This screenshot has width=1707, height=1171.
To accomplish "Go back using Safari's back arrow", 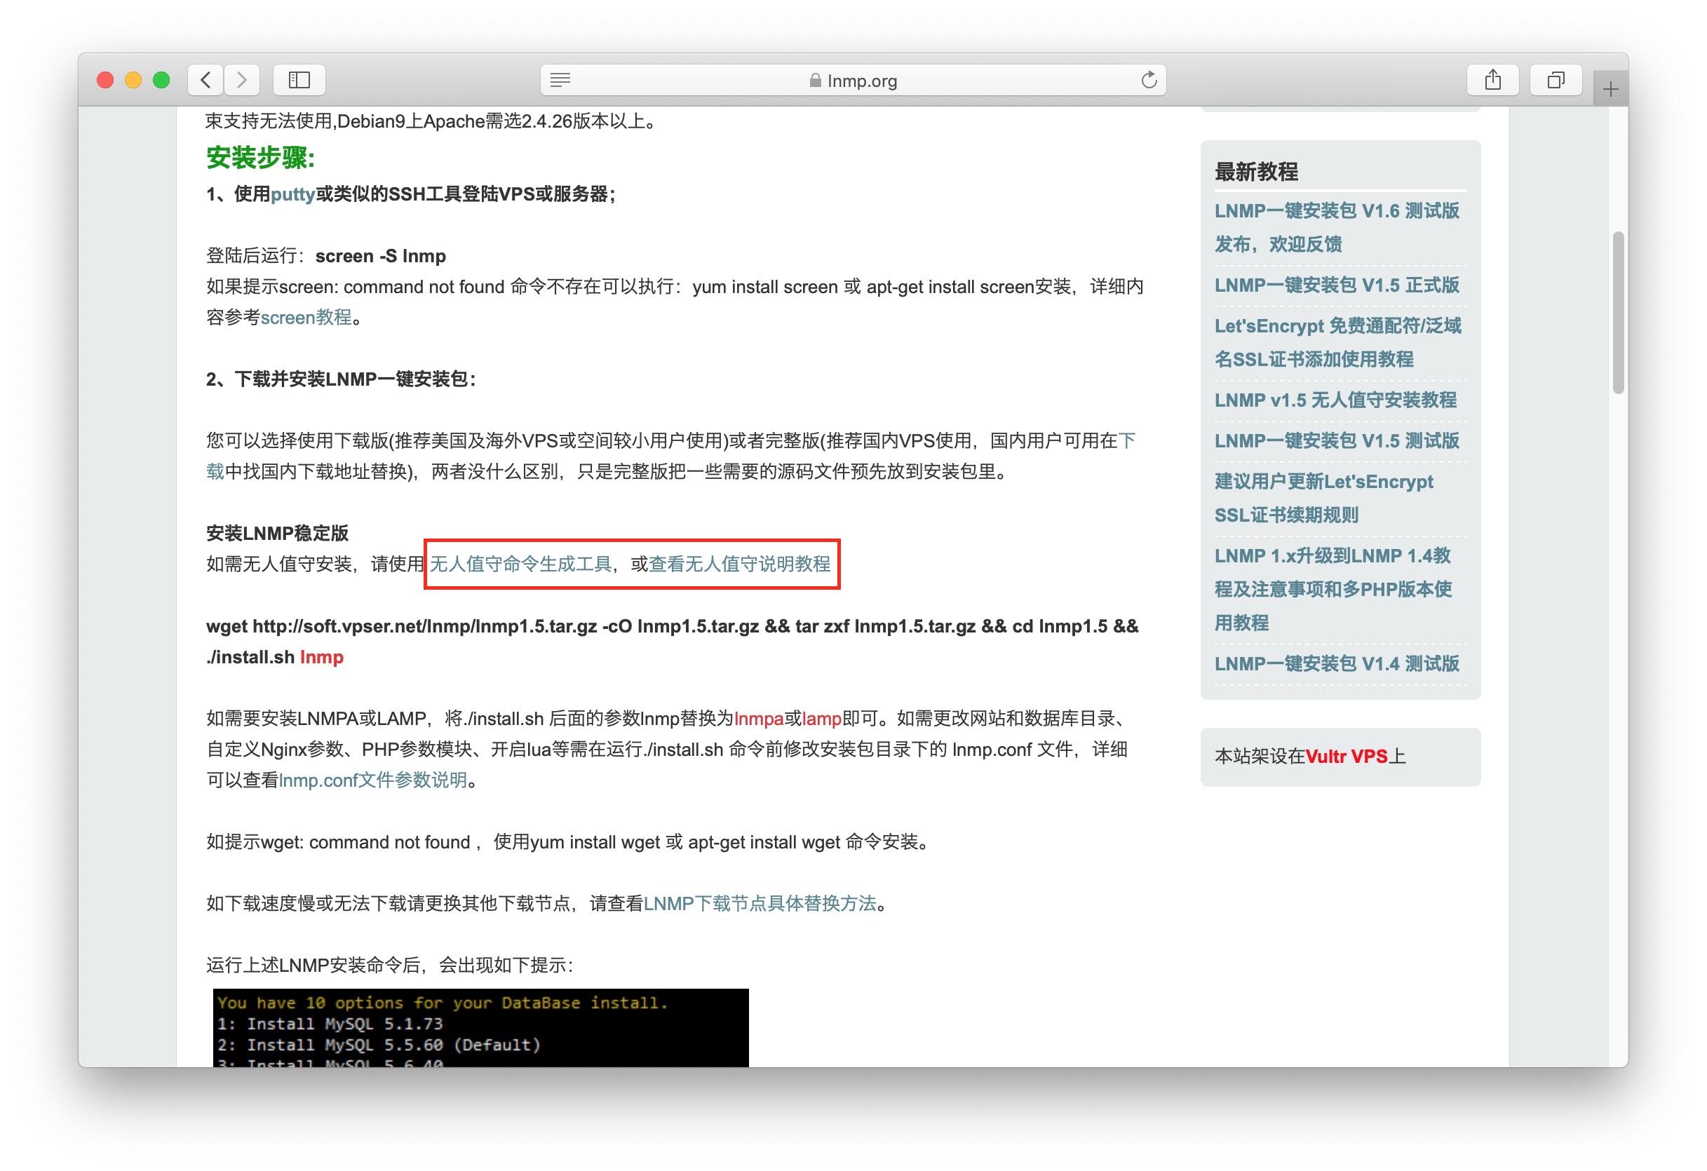I will click(205, 79).
